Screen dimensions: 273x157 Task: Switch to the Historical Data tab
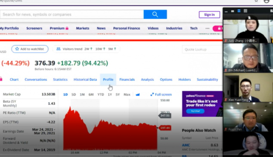point(85,80)
